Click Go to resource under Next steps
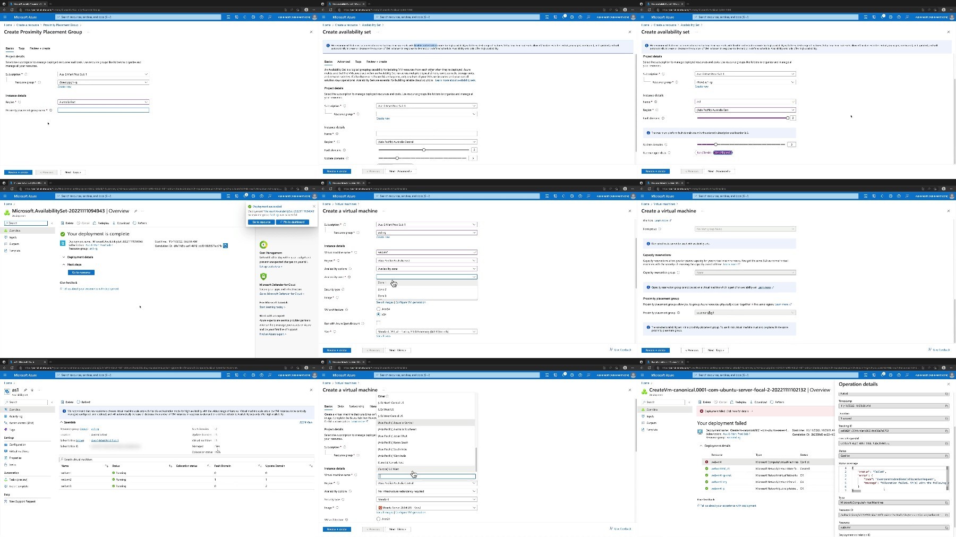 [x=81, y=272]
